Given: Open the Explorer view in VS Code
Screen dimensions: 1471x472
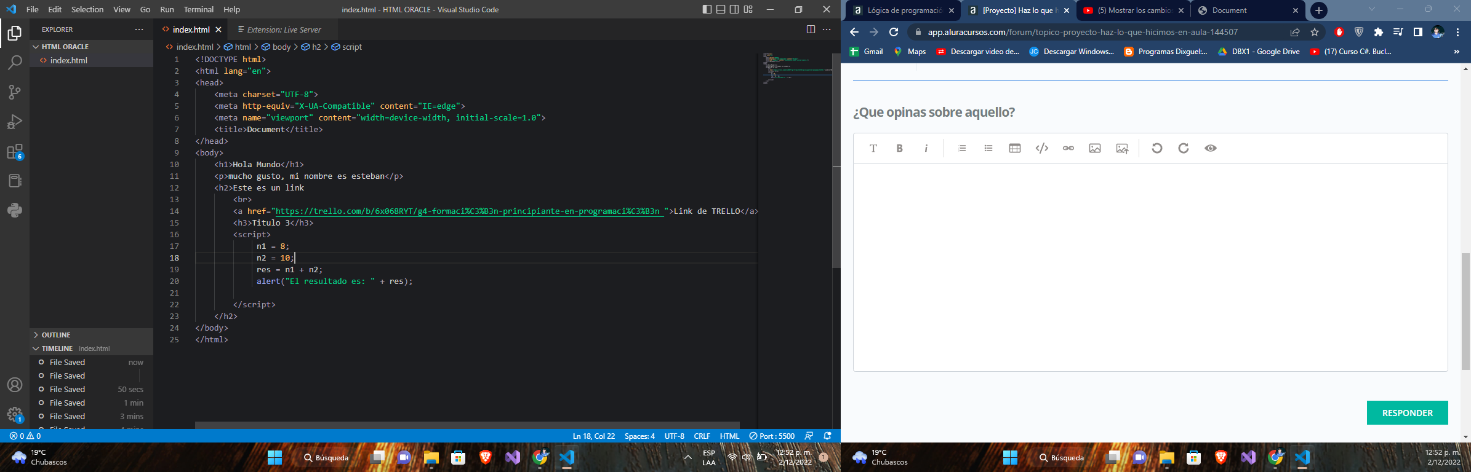Looking at the screenshot, I should point(15,33).
